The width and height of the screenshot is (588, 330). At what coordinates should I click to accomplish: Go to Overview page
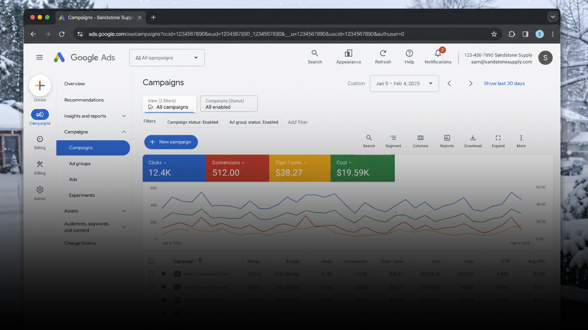(74, 84)
